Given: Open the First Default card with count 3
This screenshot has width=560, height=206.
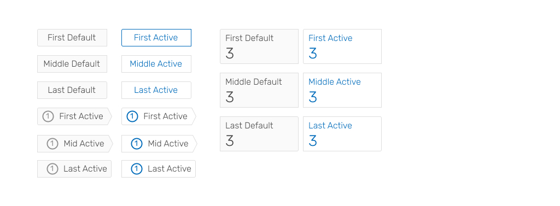Looking at the screenshot, I should pyautogui.click(x=259, y=47).
